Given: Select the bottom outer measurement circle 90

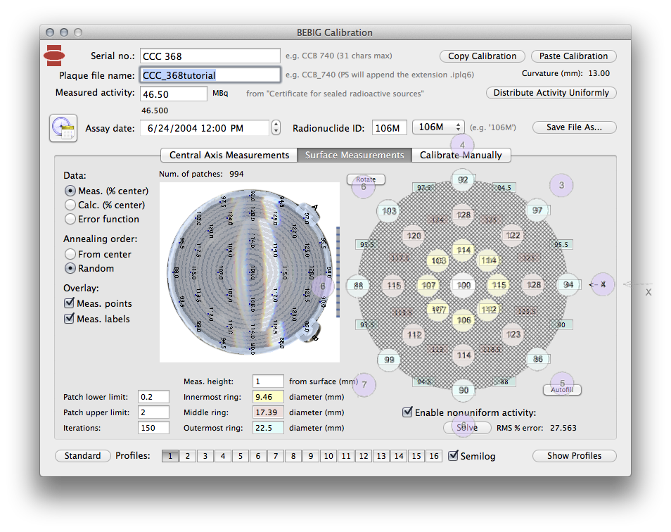Looking at the screenshot, I should (x=464, y=391).
